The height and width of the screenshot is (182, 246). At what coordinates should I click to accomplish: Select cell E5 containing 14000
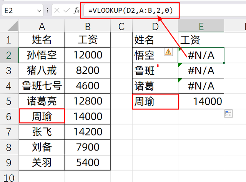coord(201,101)
